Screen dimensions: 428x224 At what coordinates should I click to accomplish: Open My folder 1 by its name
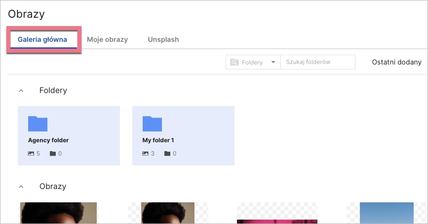158,140
